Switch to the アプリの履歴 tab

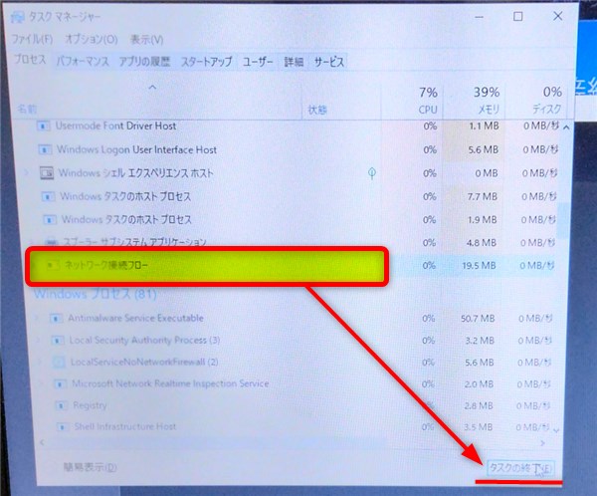pyautogui.click(x=144, y=62)
